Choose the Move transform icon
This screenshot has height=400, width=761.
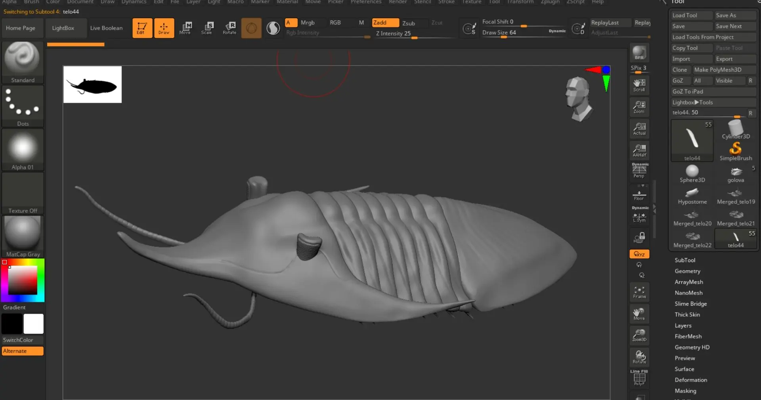185,28
